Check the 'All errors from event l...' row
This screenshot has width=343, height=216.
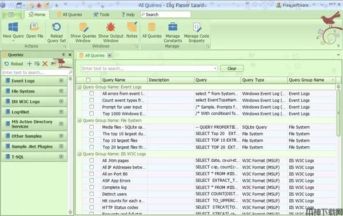pyautogui.click(x=91, y=93)
